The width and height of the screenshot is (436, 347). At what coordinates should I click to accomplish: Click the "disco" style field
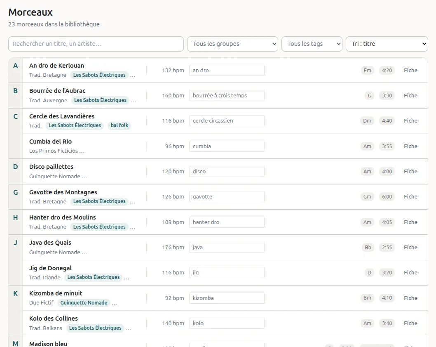click(x=227, y=172)
